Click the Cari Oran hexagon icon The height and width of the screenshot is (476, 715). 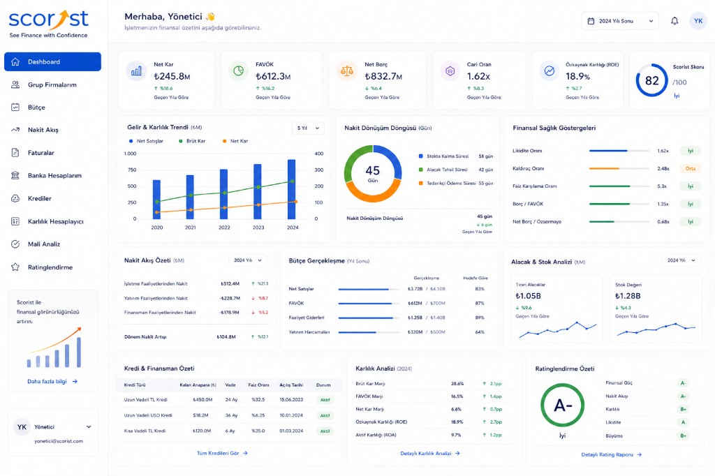(450, 71)
